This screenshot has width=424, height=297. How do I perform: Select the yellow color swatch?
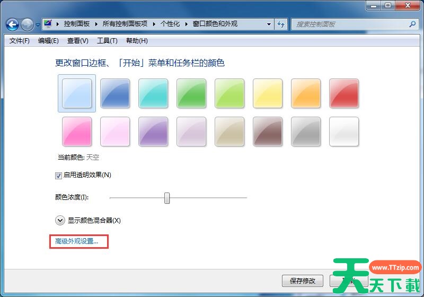point(268,93)
